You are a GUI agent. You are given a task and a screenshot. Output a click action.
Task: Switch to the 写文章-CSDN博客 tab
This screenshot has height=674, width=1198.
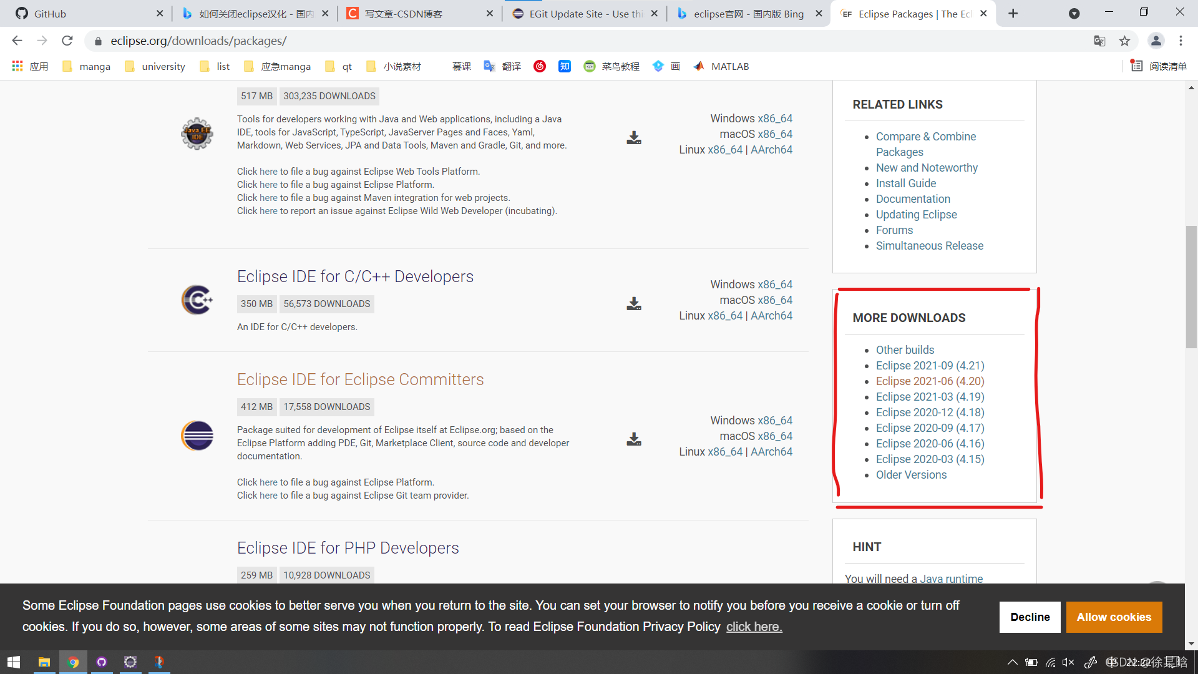[x=406, y=13]
